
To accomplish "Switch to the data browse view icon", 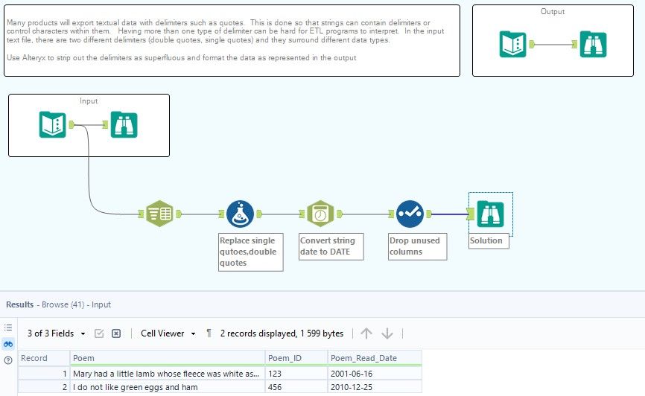I will pyautogui.click(x=8, y=344).
